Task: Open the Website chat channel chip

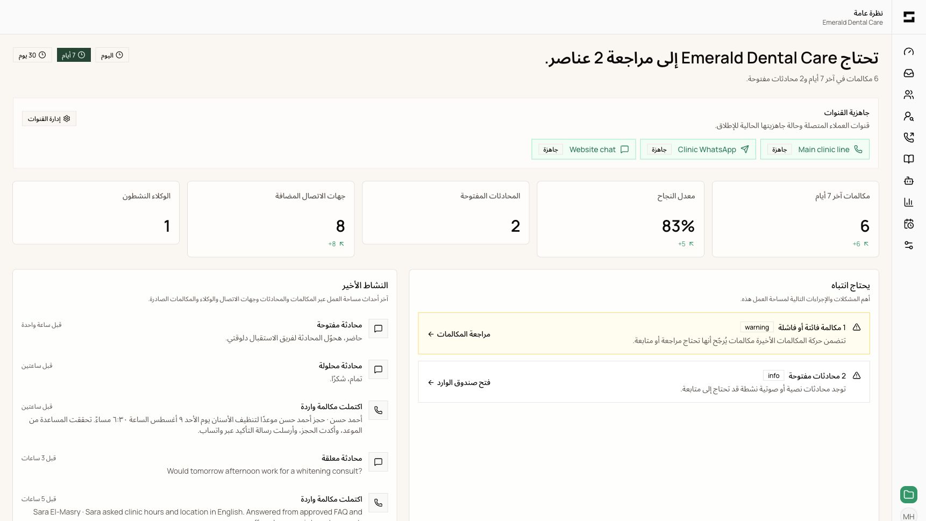Action: (x=583, y=149)
